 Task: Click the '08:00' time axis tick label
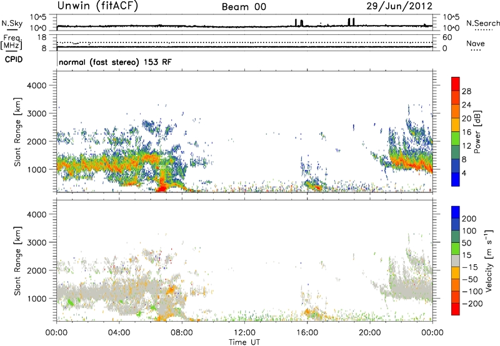[182, 333]
